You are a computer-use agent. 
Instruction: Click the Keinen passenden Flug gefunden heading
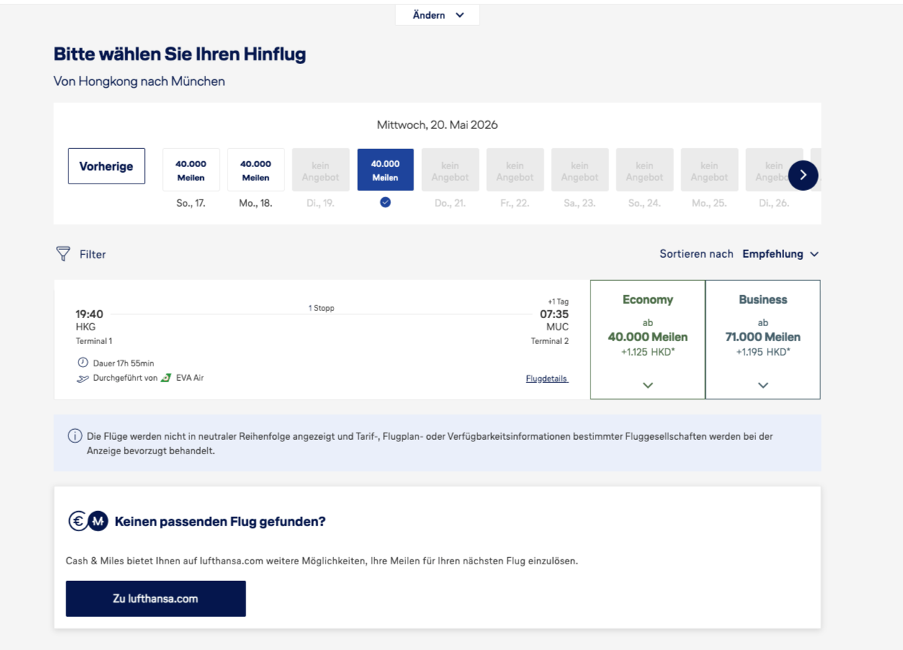[x=220, y=521]
